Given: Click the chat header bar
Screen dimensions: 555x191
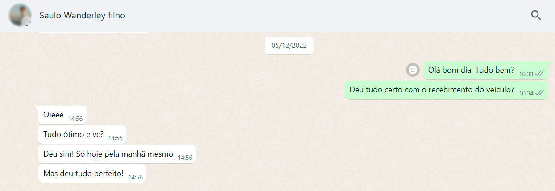Looking at the screenshot, I should tap(277, 16).
